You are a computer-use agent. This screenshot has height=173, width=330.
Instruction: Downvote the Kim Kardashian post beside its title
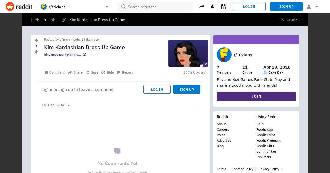click(36, 52)
